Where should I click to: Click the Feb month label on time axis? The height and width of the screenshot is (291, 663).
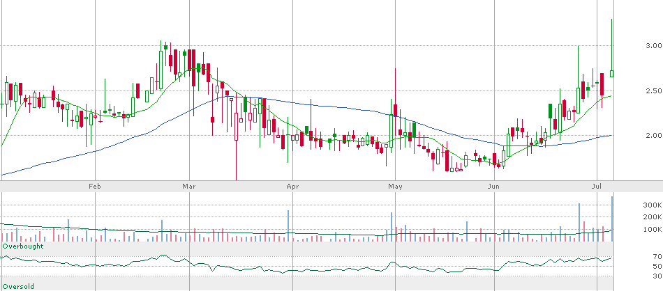(x=95, y=186)
